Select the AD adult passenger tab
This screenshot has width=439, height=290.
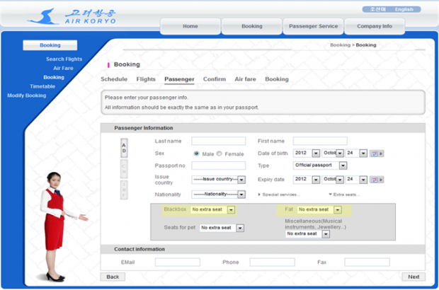tap(124, 148)
